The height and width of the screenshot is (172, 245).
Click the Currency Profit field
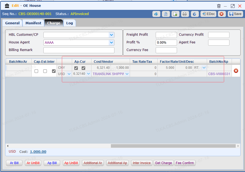tap(219, 35)
